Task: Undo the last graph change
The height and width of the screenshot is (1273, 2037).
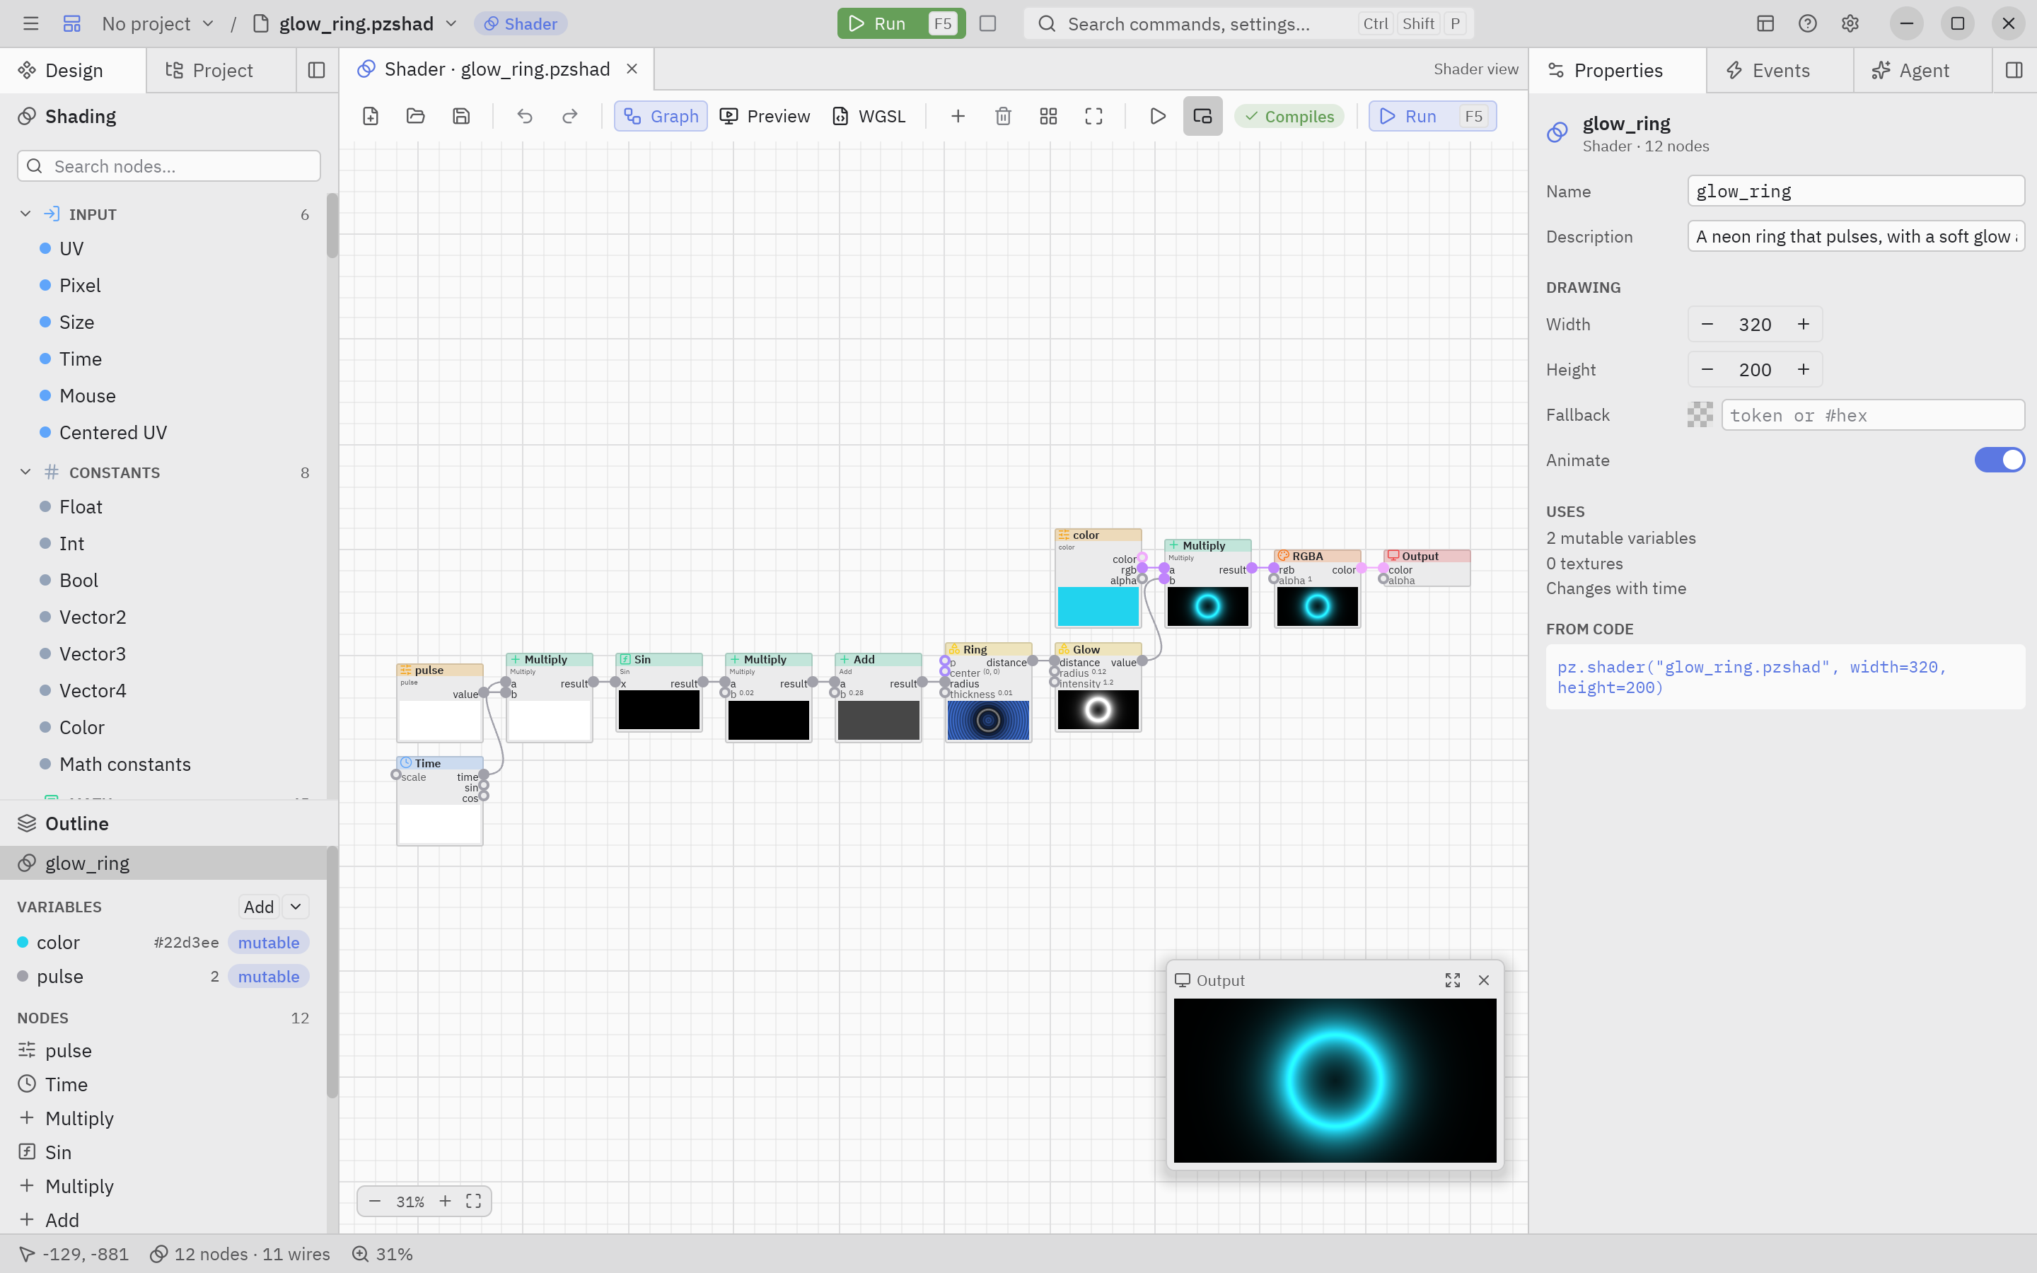Action: click(524, 116)
